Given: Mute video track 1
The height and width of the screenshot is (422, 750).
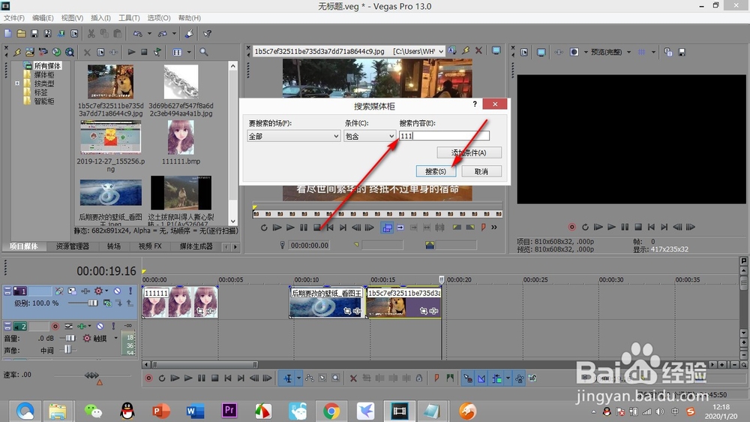Looking at the screenshot, I should 117,291.
